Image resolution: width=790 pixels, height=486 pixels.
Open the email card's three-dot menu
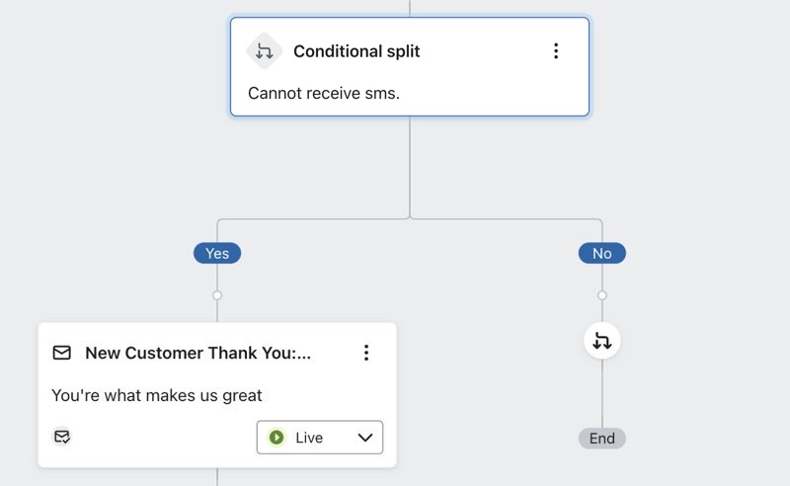[366, 353]
